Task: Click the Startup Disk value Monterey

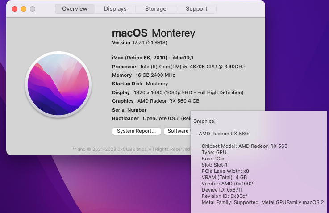Action: (x=157, y=84)
